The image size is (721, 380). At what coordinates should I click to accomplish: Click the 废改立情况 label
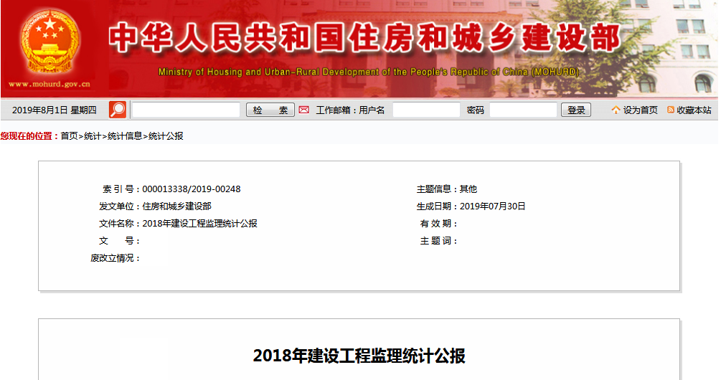click(115, 258)
